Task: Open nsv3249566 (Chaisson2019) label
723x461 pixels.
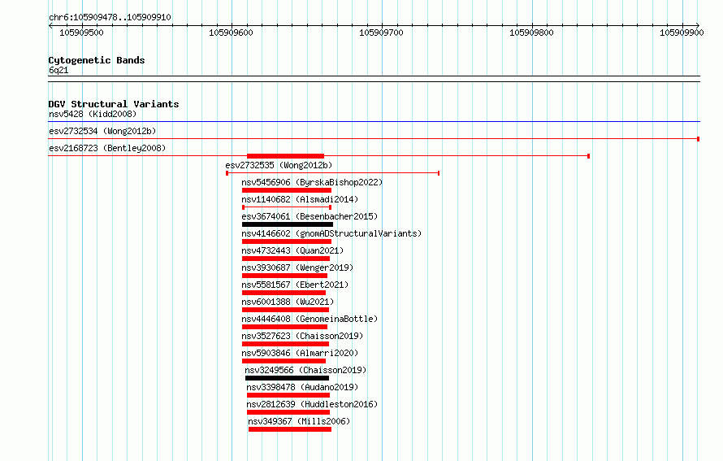Action: tap(305, 370)
